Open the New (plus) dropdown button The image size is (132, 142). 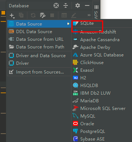[12, 16]
